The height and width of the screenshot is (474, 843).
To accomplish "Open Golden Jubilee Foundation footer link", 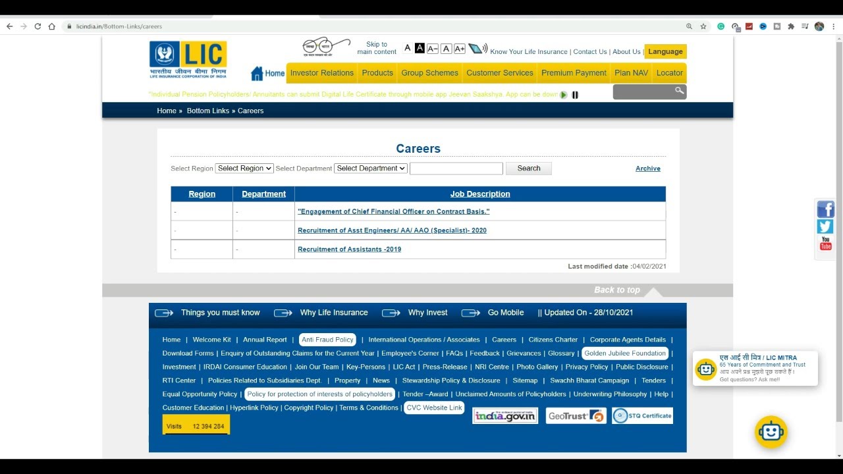I will click(625, 354).
